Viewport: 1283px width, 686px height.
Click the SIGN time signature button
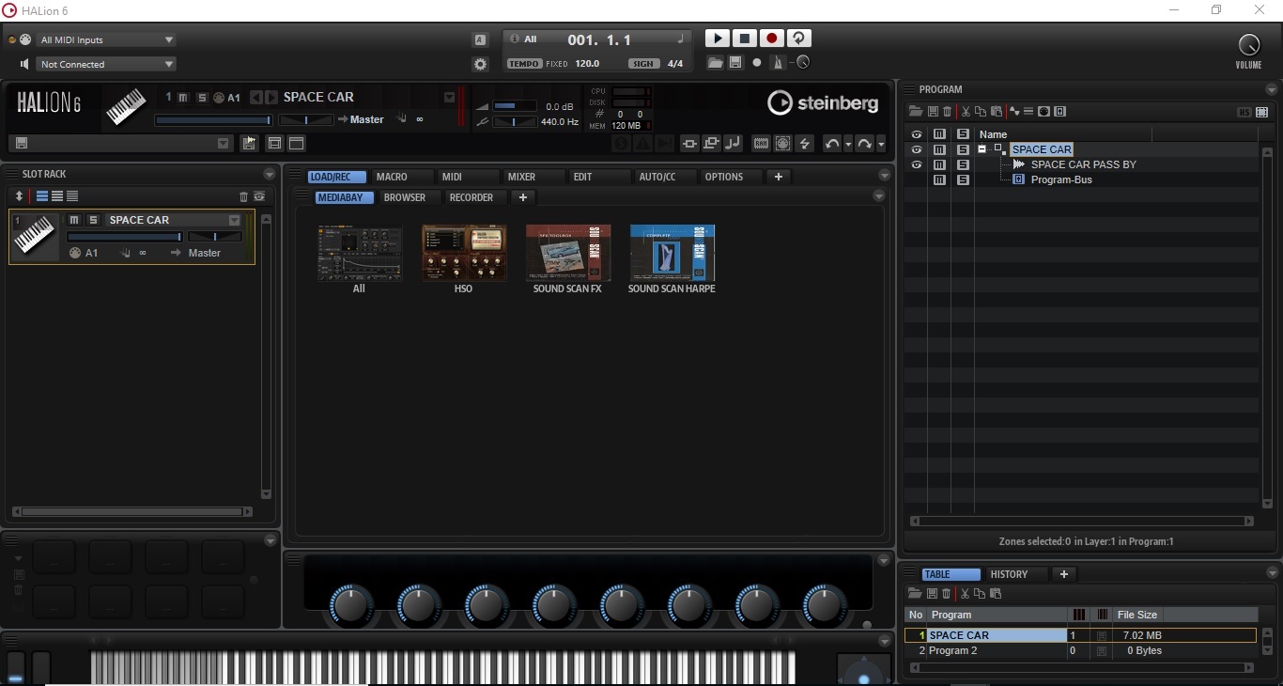pyautogui.click(x=643, y=64)
